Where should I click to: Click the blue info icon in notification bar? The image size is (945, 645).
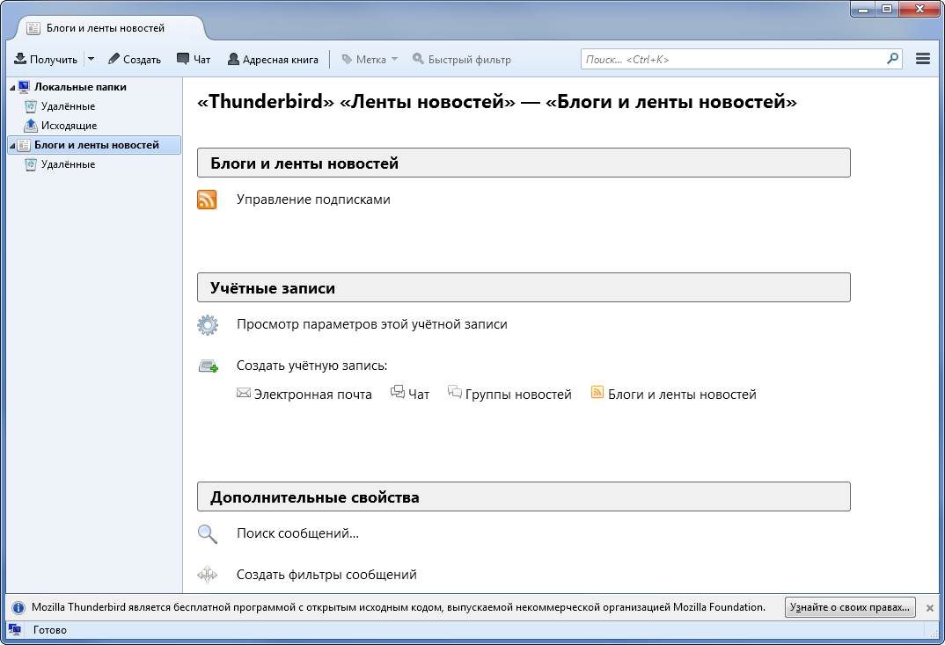[x=18, y=608]
